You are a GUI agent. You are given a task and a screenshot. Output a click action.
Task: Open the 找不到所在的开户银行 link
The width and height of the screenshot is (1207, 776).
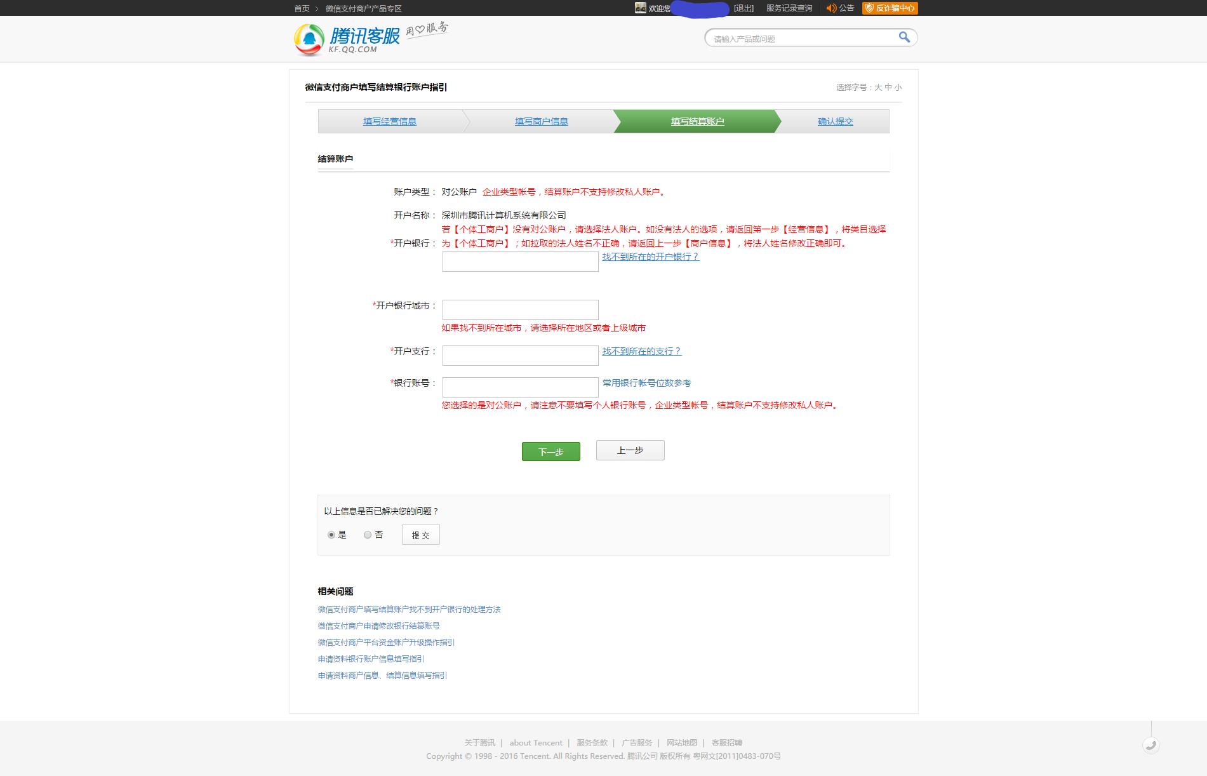point(650,257)
